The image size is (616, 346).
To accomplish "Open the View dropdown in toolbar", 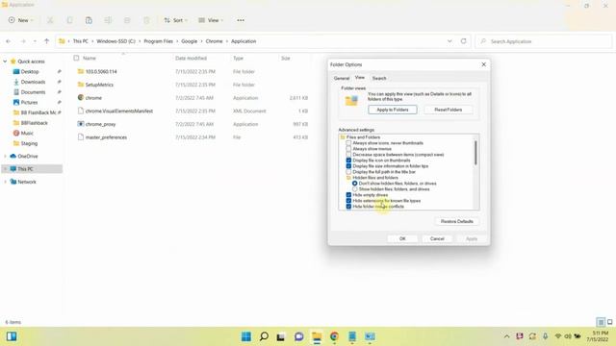I will (211, 20).
